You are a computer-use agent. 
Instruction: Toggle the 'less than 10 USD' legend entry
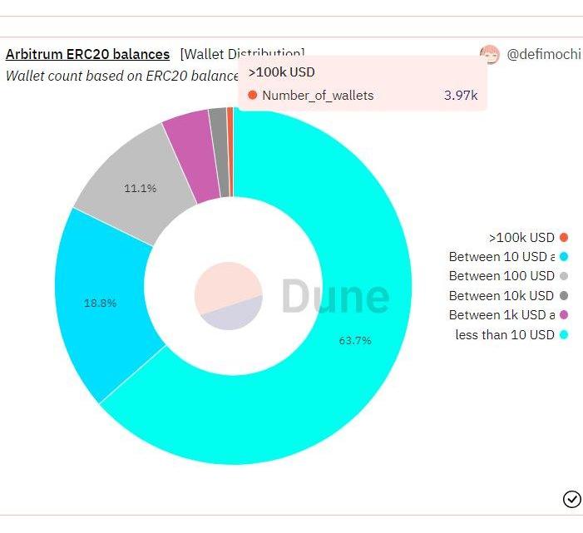coord(504,335)
